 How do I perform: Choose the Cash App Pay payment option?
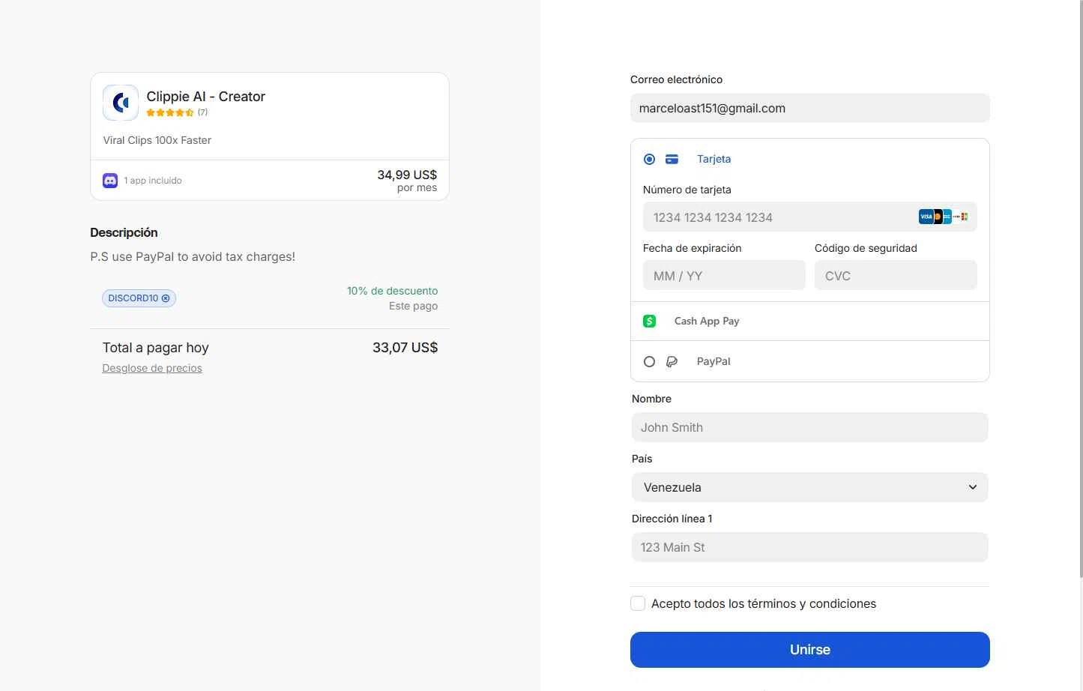[810, 321]
